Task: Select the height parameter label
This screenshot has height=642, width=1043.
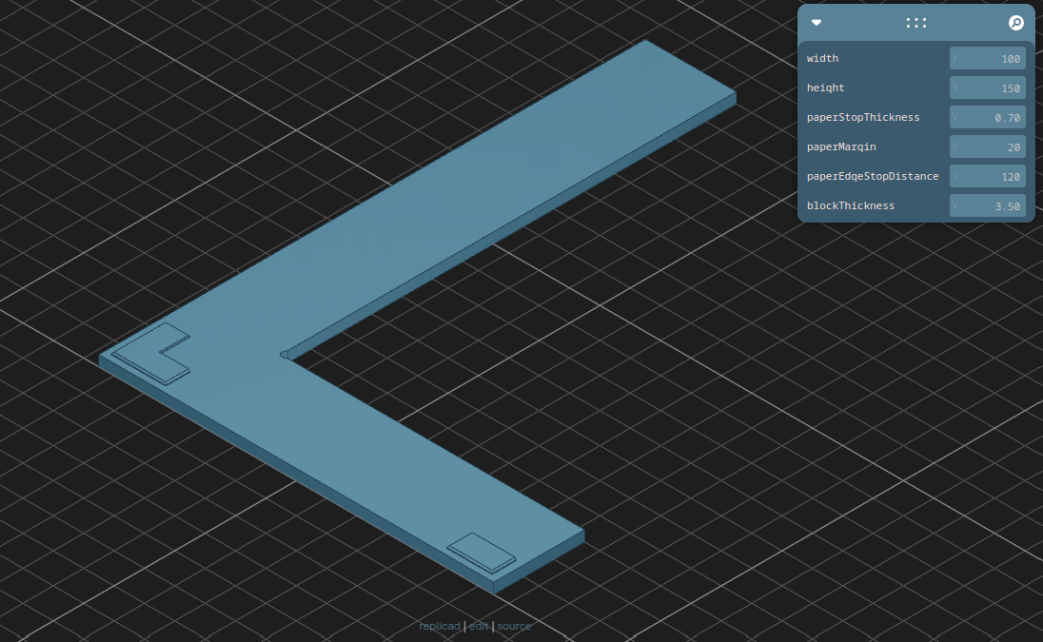Action: pyautogui.click(x=825, y=88)
